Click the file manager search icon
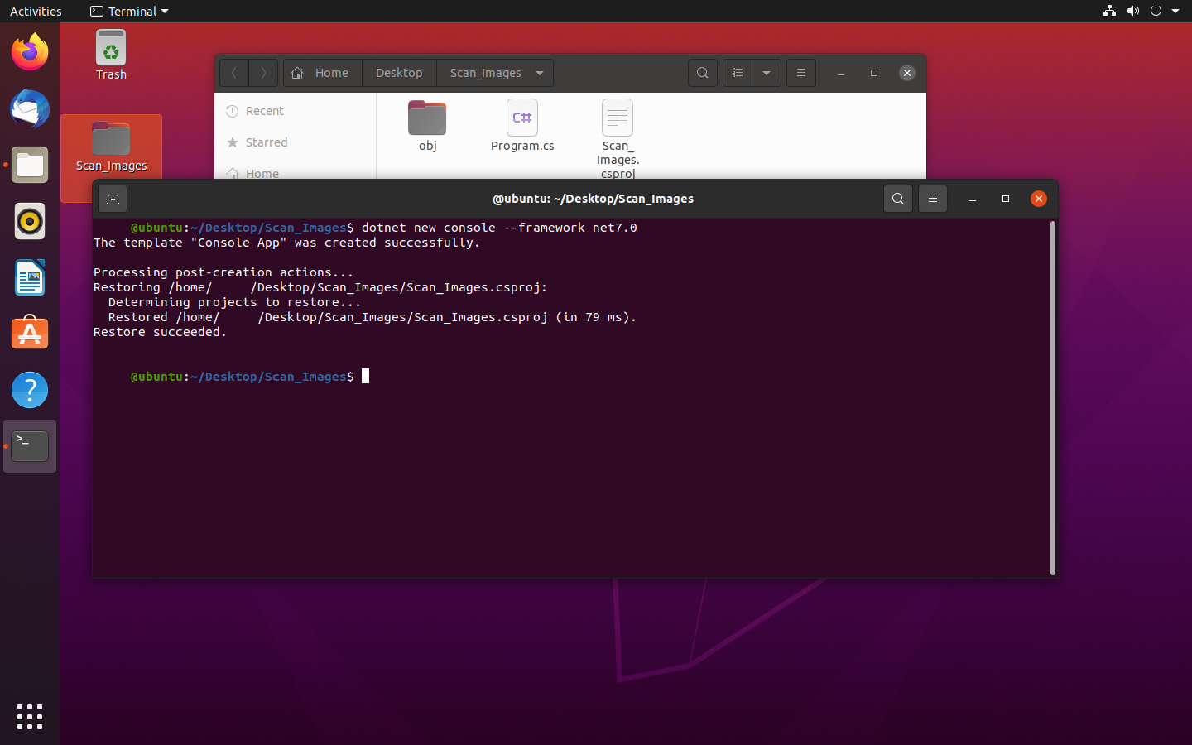Screen dimensions: 1192x745 (x=702, y=73)
